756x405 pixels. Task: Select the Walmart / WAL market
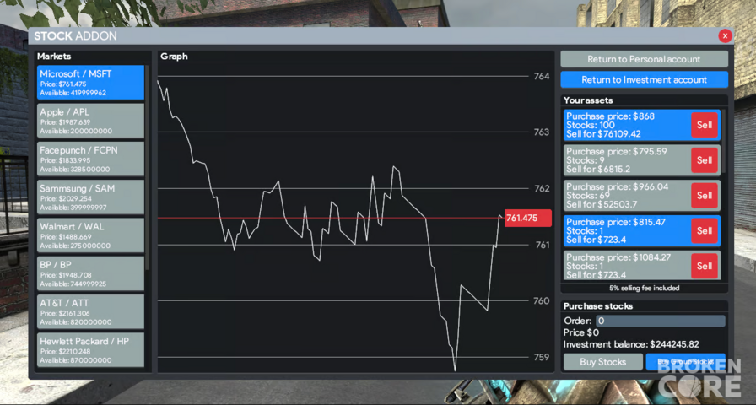(x=90, y=235)
